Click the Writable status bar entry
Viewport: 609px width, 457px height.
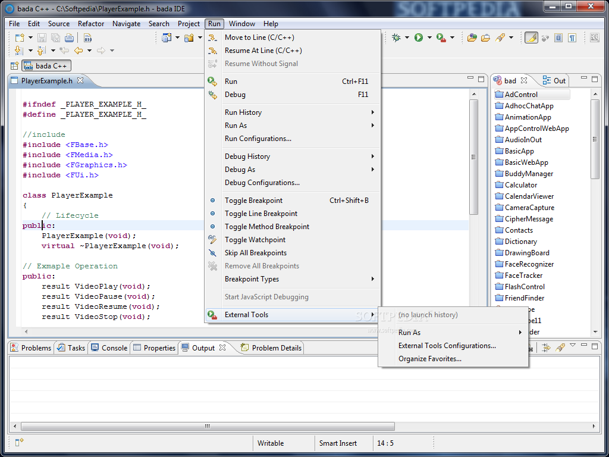click(271, 443)
